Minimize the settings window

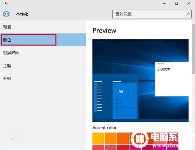coord(164,3)
